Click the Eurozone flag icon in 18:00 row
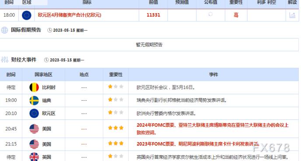This screenshot has height=161, width=301. [x=27, y=15]
